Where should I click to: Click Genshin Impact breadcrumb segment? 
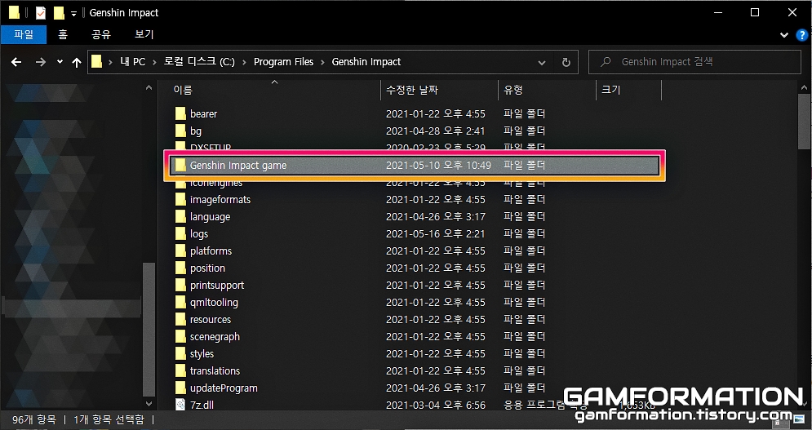pyautogui.click(x=366, y=62)
